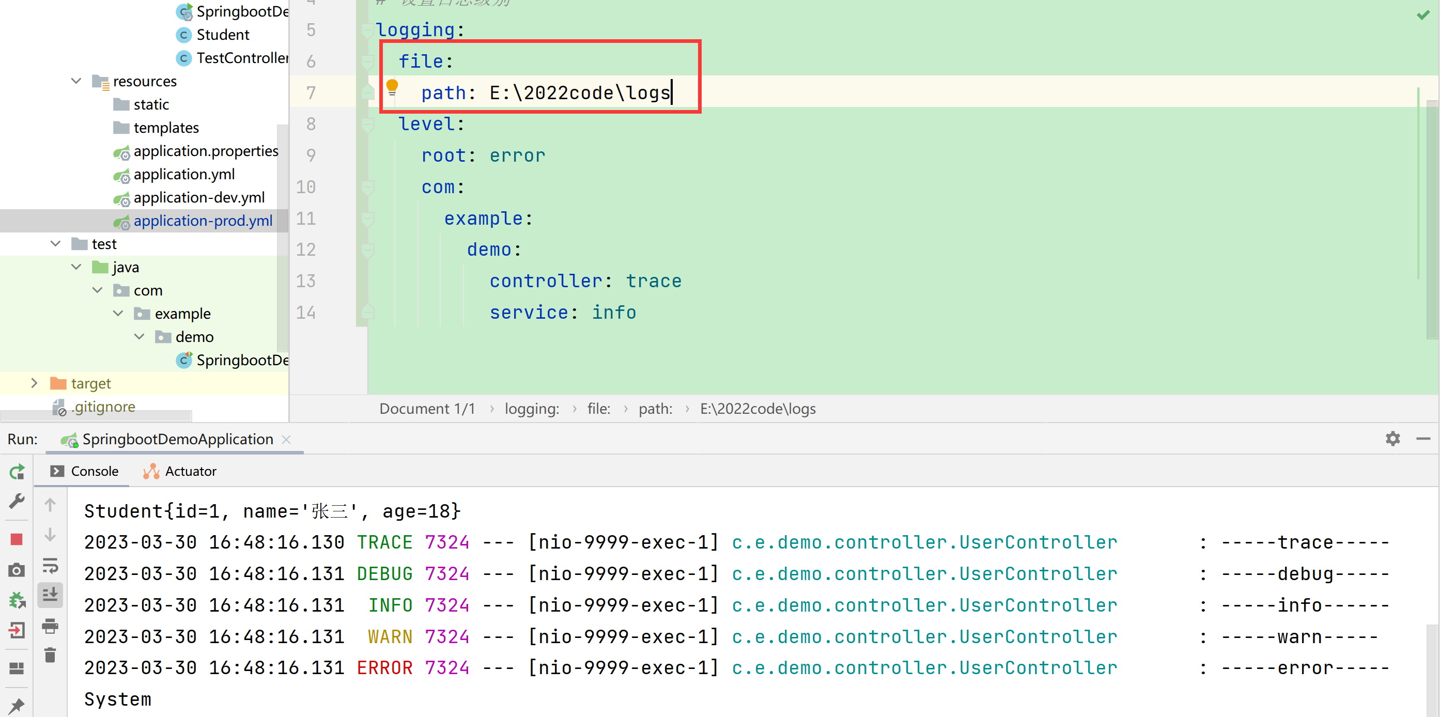The height and width of the screenshot is (717, 1440).
Task: Click the layout icon in the run sidebar
Action: click(x=17, y=668)
